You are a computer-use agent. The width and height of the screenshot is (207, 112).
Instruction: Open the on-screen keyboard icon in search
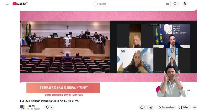coord(167,4)
